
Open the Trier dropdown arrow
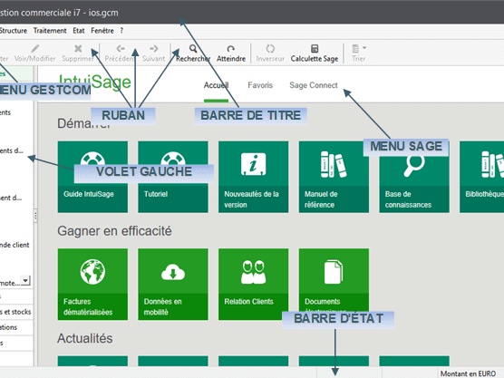[x=364, y=48]
